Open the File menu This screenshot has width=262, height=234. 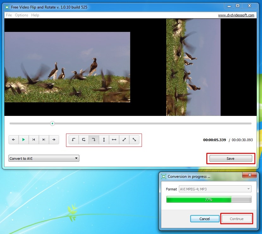point(9,15)
